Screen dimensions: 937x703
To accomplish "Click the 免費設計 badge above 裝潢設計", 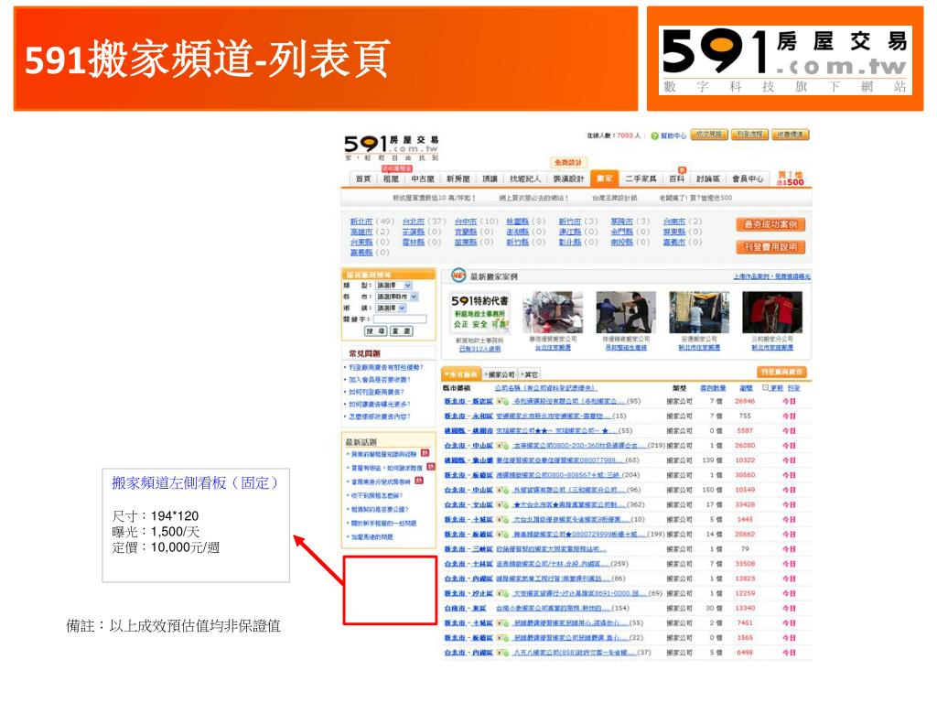I will pyautogui.click(x=569, y=162).
